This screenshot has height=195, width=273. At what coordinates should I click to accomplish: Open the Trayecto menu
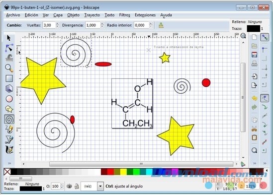click(x=92, y=15)
